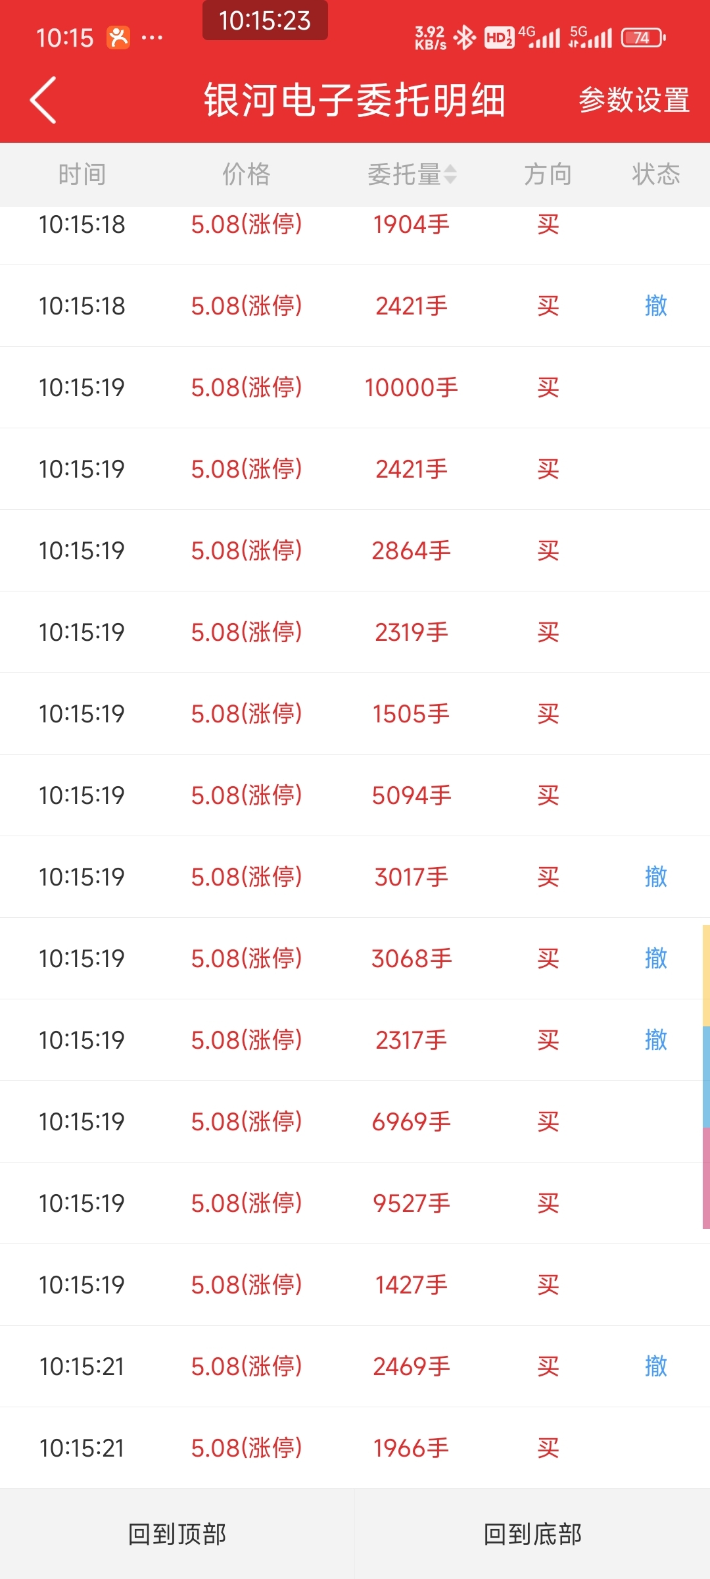This screenshot has height=1579, width=710.
Task: Select the 价格 column header
Action: [247, 174]
